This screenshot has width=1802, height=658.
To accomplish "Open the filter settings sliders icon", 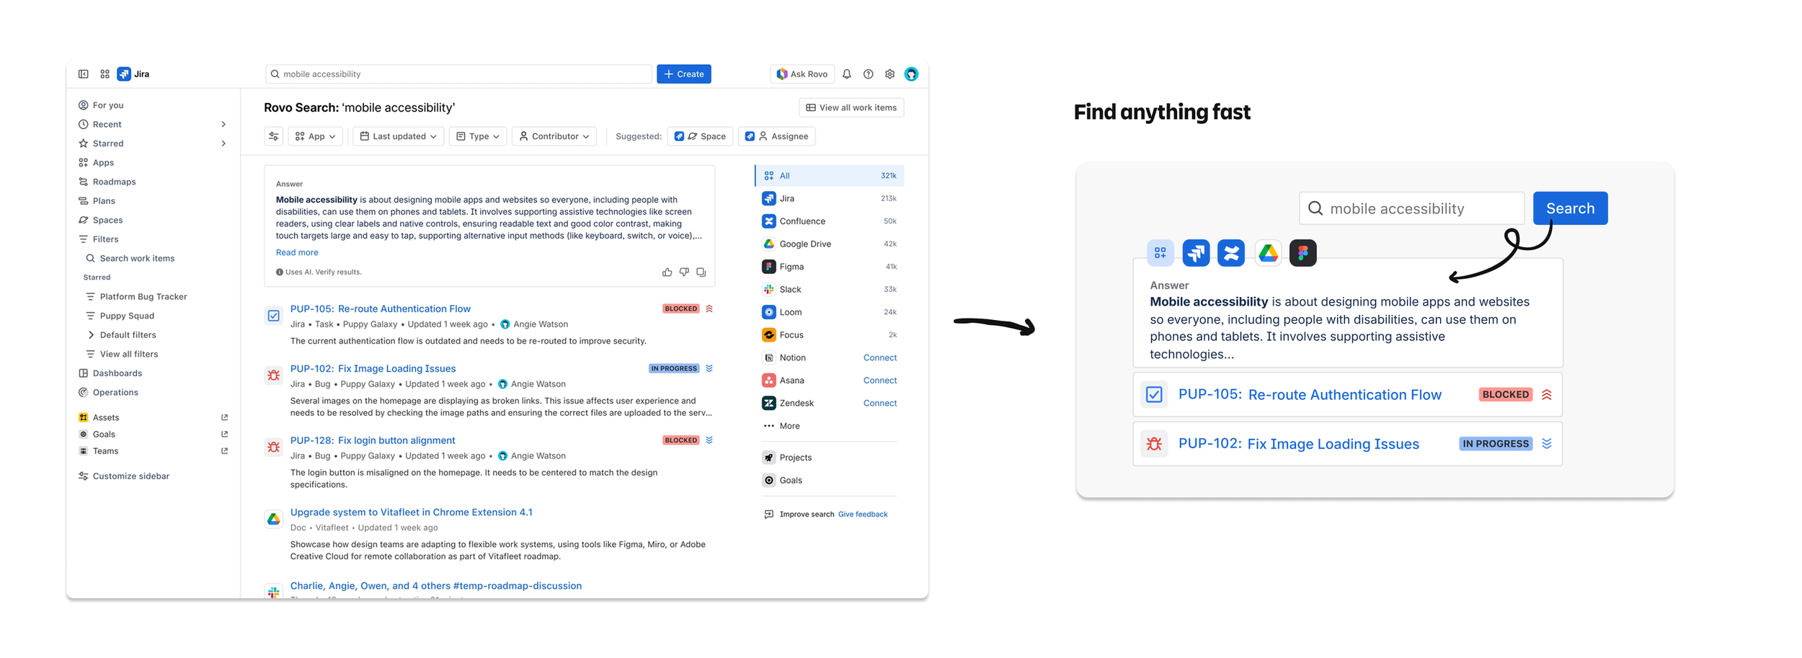I will 274,136.
